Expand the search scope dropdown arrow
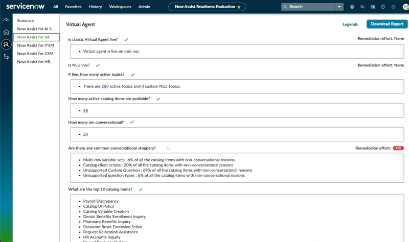409x242 pixels. (x=339, y=7)
